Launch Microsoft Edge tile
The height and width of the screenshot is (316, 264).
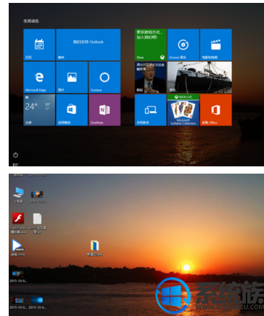tap(39, 77)
